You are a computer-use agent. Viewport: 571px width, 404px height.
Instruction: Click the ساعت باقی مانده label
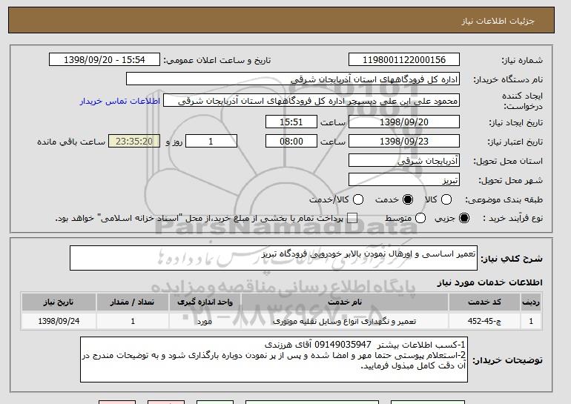71,142
